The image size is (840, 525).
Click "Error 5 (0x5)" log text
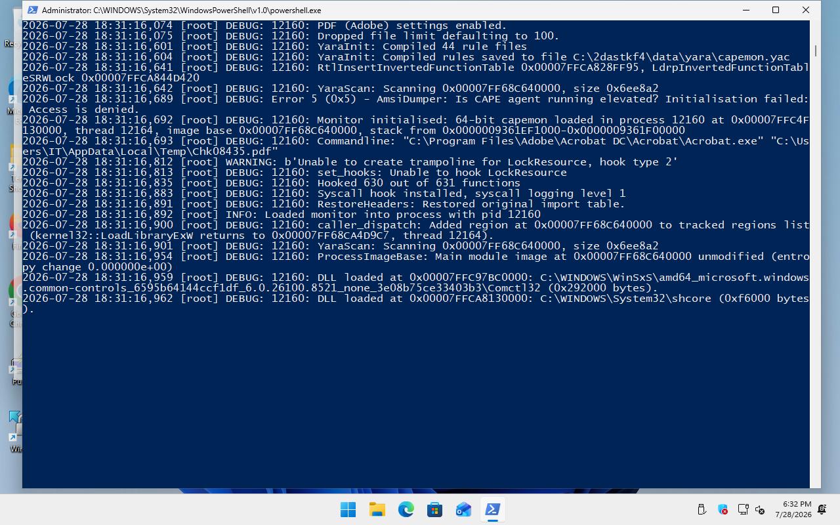pos(314,99)
